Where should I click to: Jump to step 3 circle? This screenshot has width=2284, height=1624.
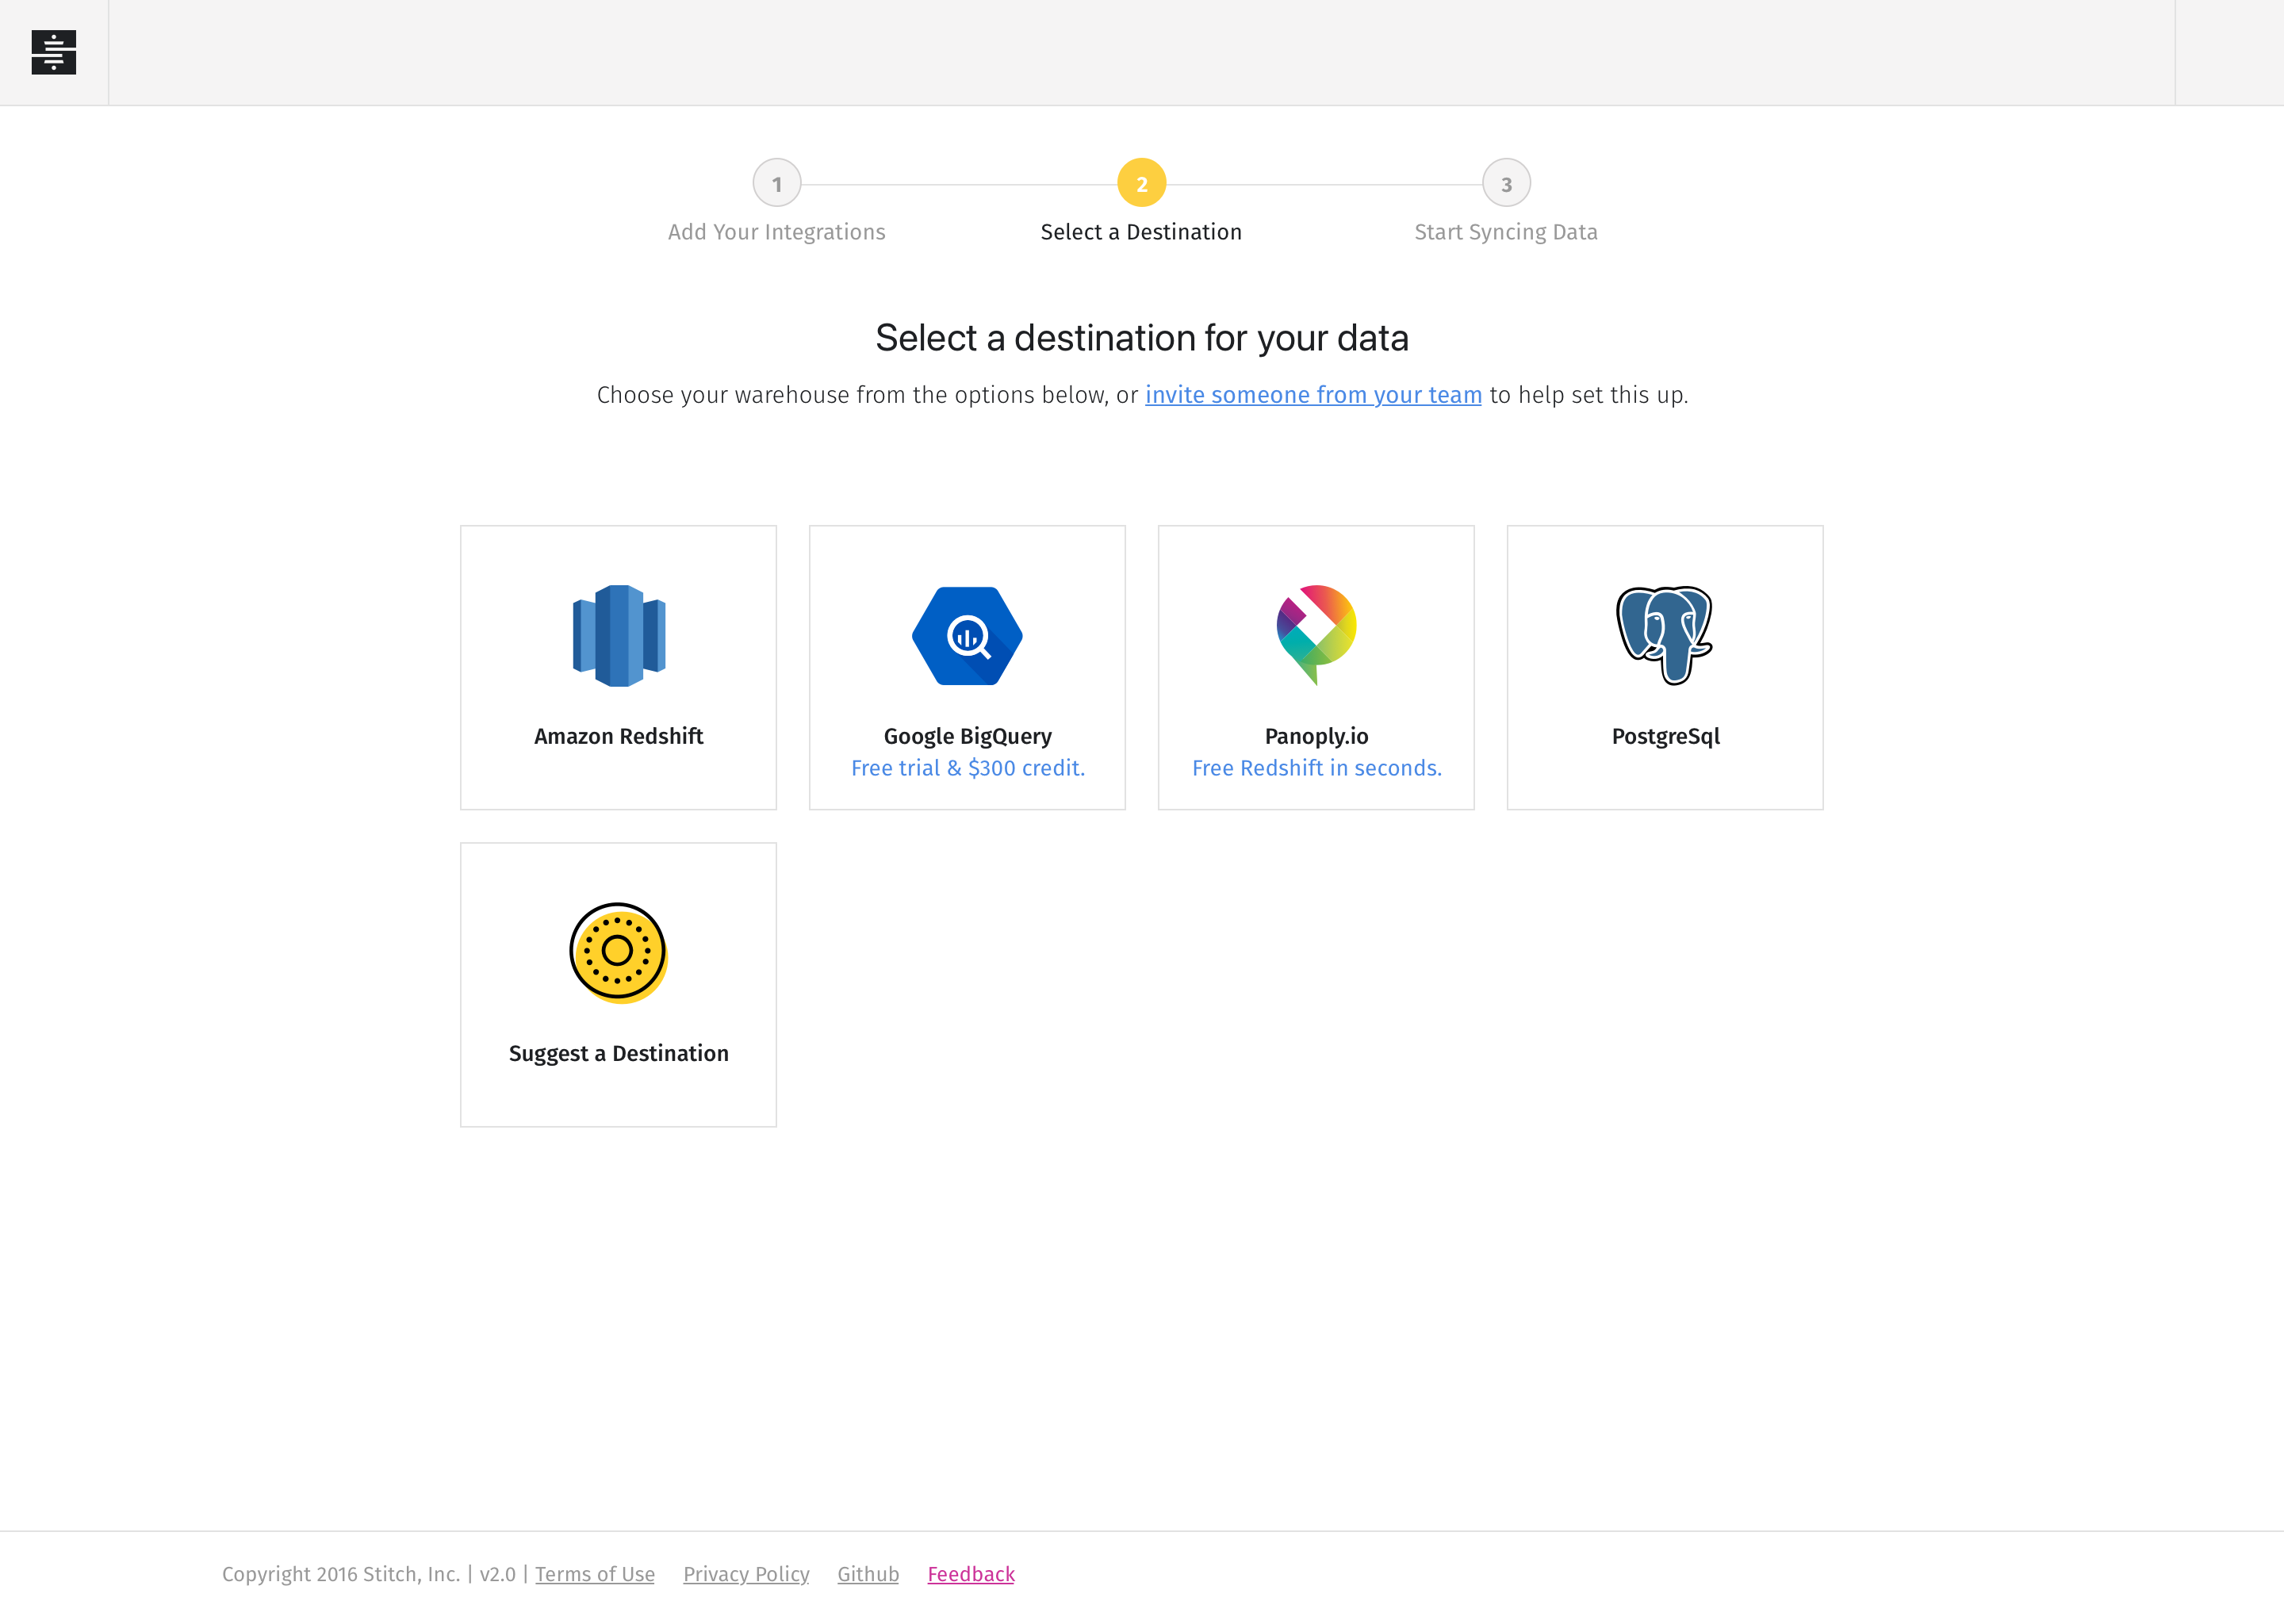pyautogui.click(x=1507, y=183)
